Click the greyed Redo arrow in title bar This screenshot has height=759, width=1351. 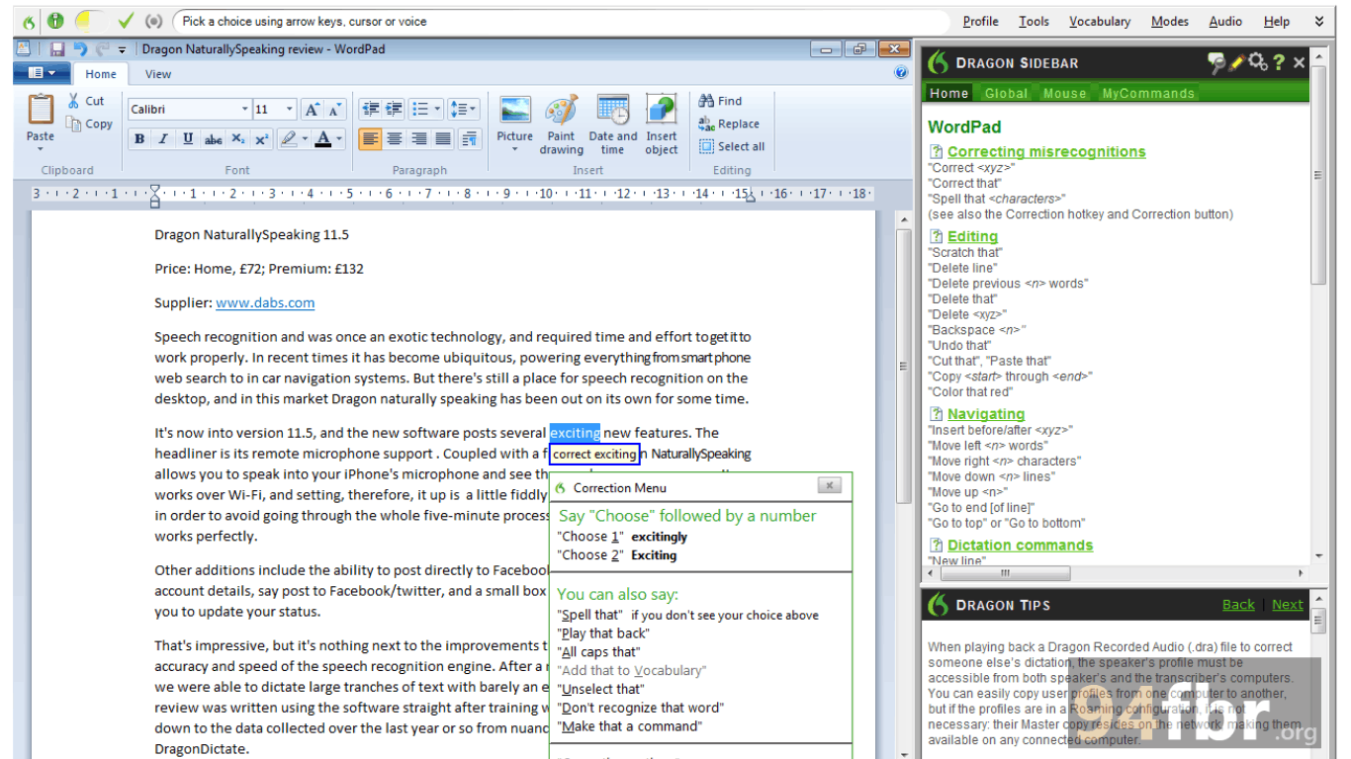(x=102, y=48)
